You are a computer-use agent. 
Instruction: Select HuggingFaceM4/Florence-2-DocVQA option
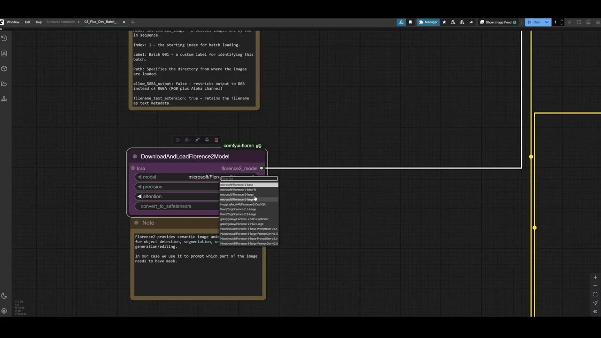249,204
